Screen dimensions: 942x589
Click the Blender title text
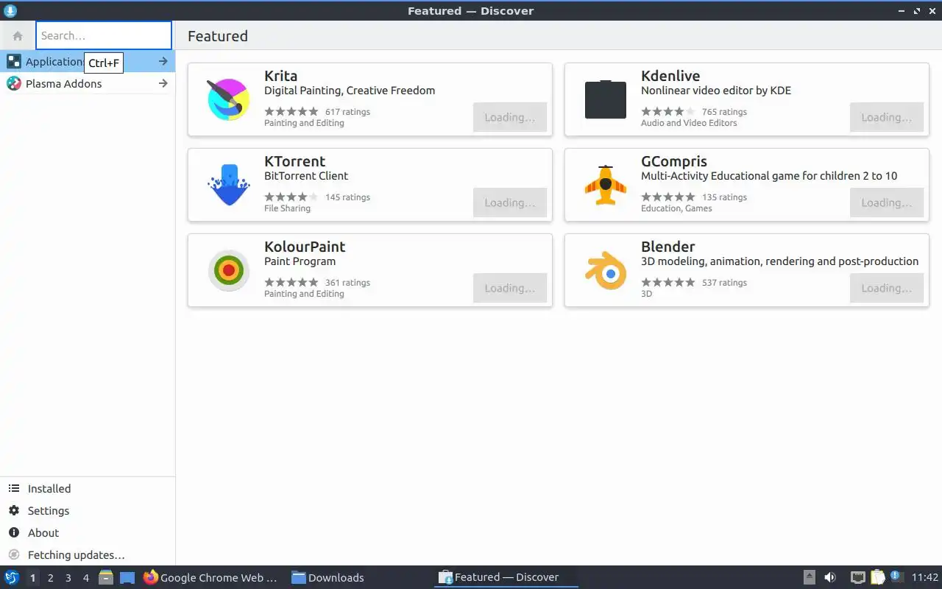click(x=668, y=247)
